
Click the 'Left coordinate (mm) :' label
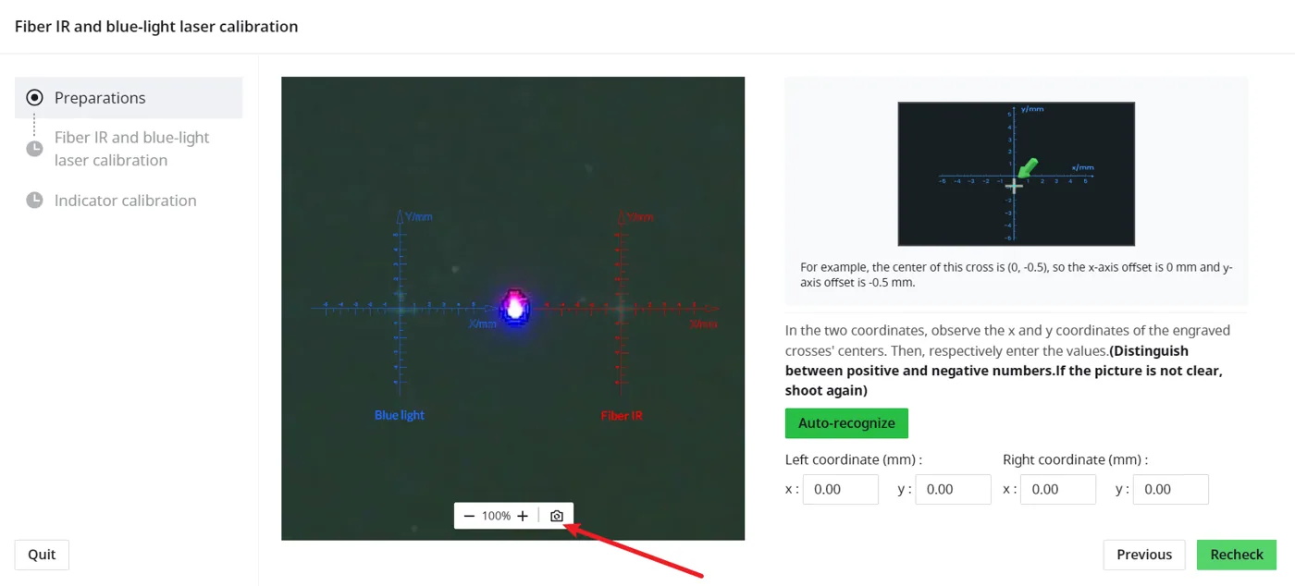[854, 459]
